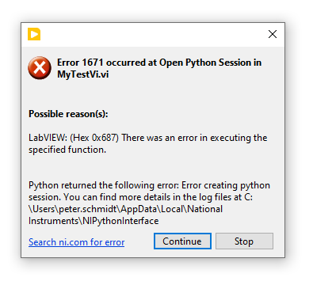Click the 'specified function' line of text
Viewport: 313px width, 285px height.
[67, 150]
